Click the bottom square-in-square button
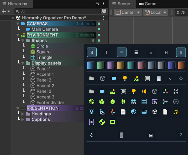The width and height of the screenshot is (188, 155). 151,136
